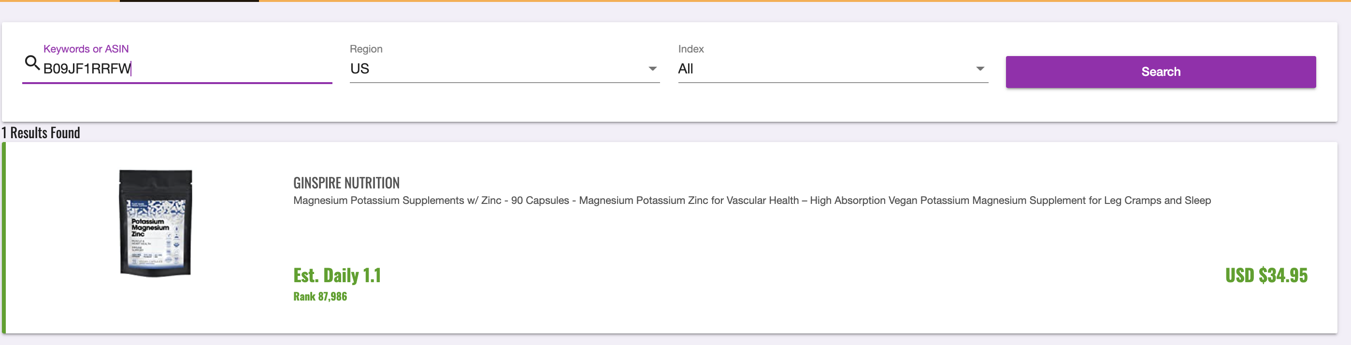This screenshot has height=345, width=1351.
Task: Click the Est. Daily 1.1 sales estimate
Action: pyautogui.click(x=337, y=275)
